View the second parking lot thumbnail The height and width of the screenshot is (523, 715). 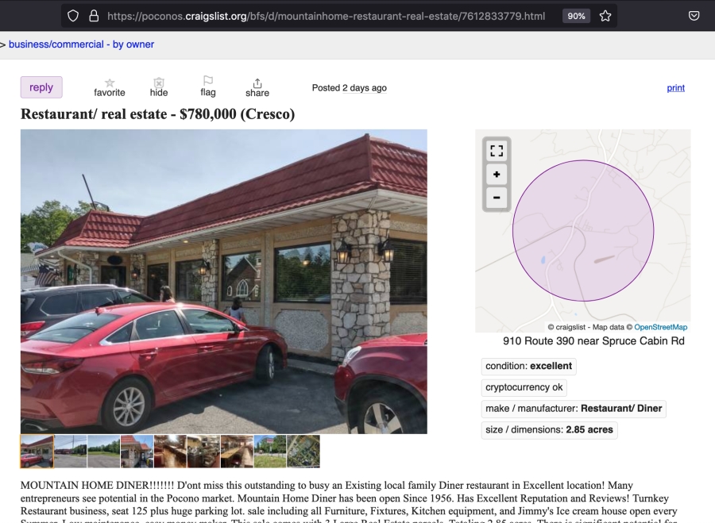coord(103,452)
